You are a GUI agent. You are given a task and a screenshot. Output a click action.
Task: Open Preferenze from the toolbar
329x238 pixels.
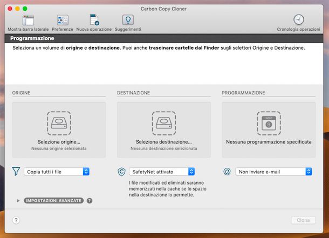(63, 21)
